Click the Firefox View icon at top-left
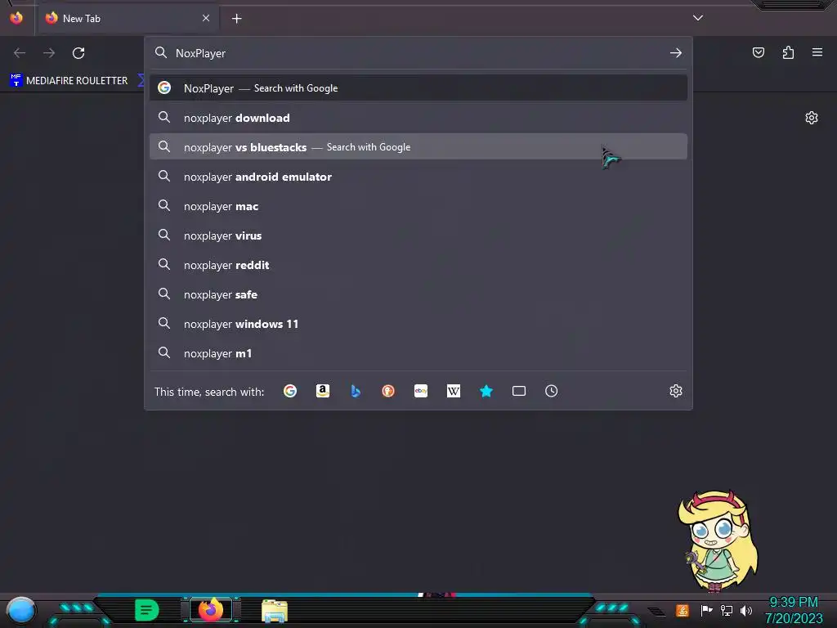 click(x=16, y=18)
